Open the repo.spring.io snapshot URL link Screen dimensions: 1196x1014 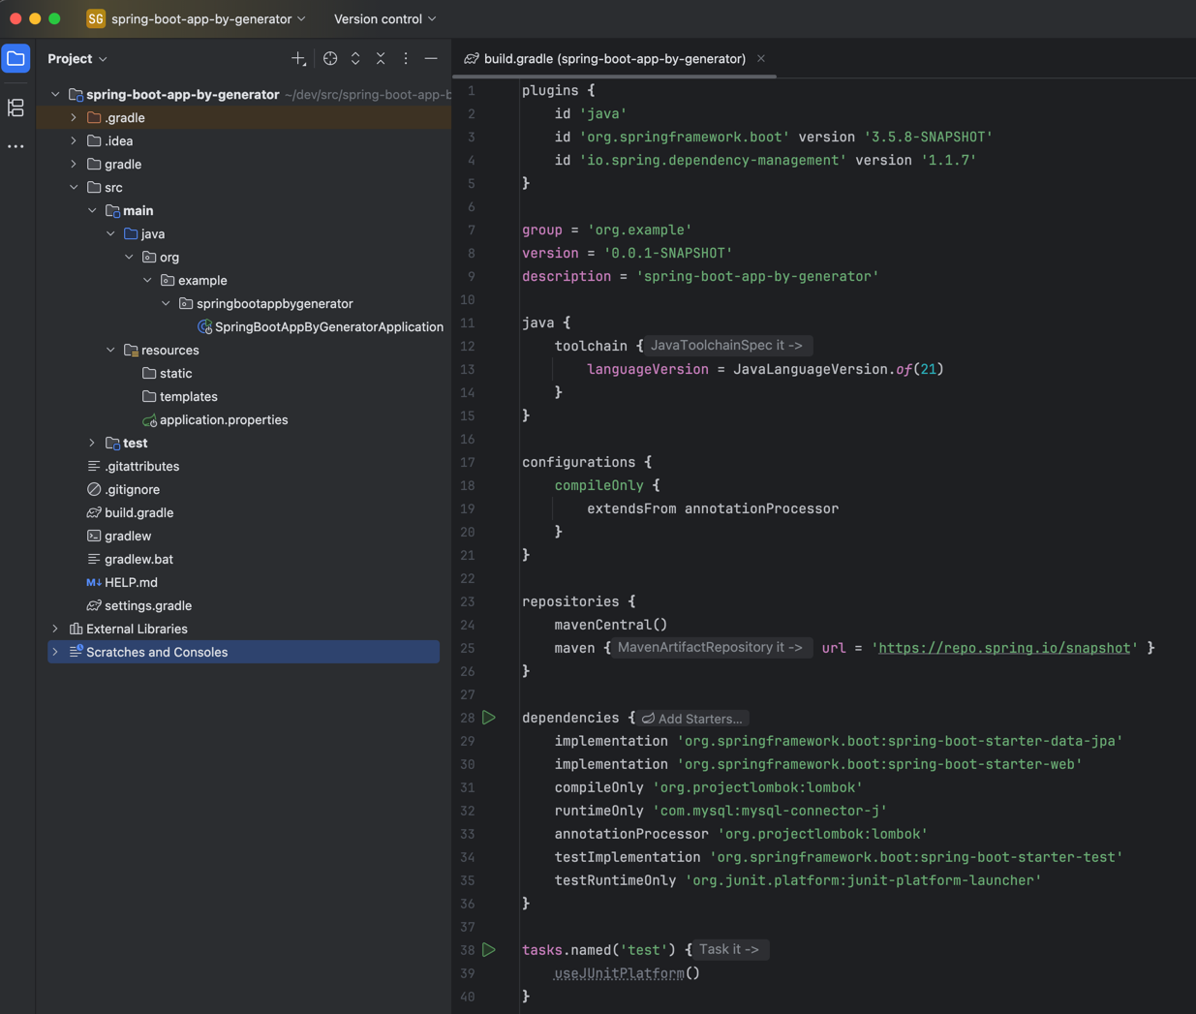click(x=1004, y=648)
